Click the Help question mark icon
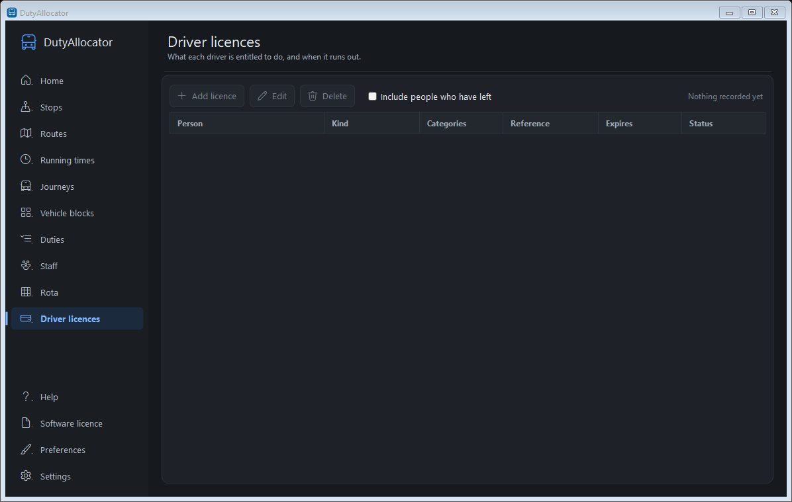792x502 pixels. pos(26,397)
